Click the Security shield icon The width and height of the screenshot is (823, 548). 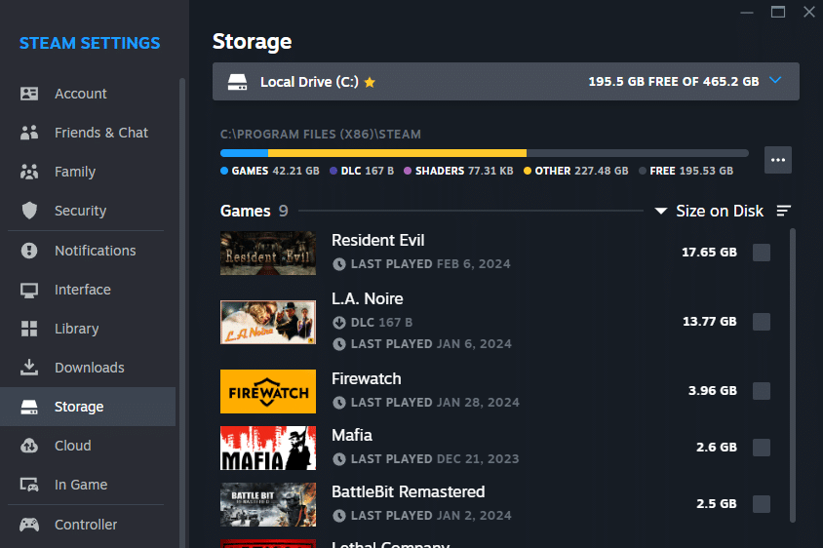pyautogui.click(x=29, y=211)
